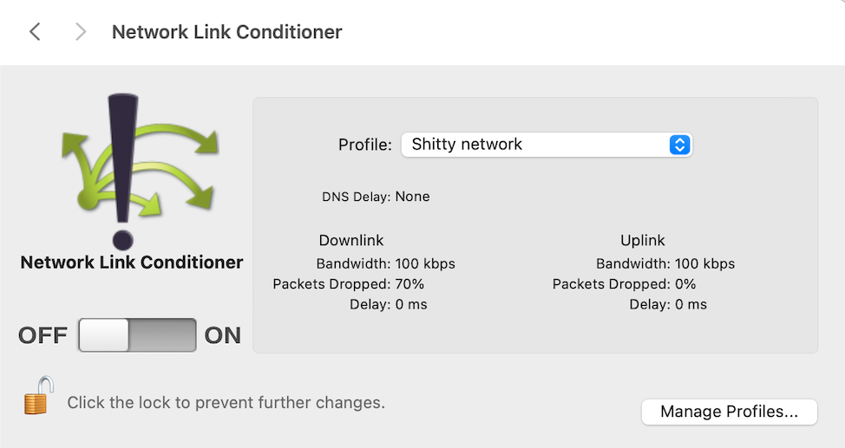Viewport: 845px width, 448px height.
Task: Click the back chevron arrow
Action: pos(35,32)
